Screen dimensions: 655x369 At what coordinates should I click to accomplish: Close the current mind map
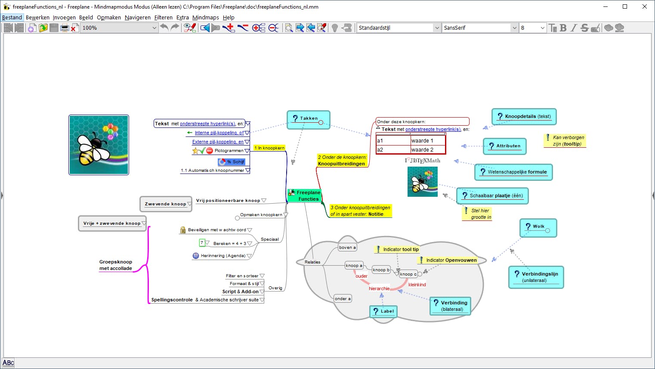pyautogui.click(x=73, y=28)
